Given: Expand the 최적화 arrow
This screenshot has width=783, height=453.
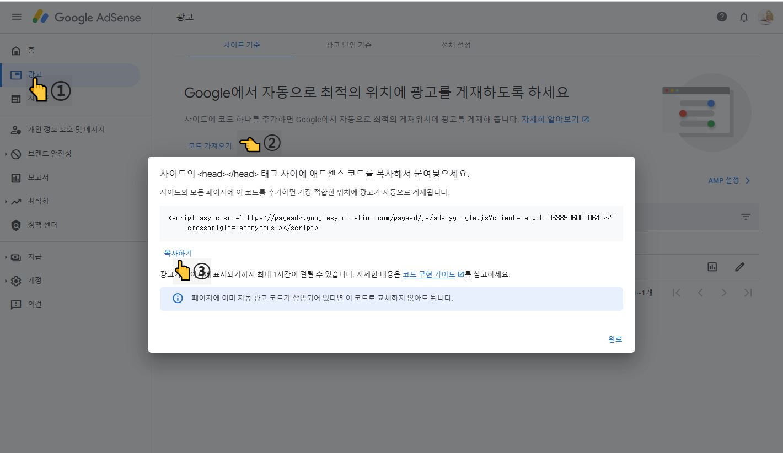Looking at the screenshot, I should [x=6, y=201].
